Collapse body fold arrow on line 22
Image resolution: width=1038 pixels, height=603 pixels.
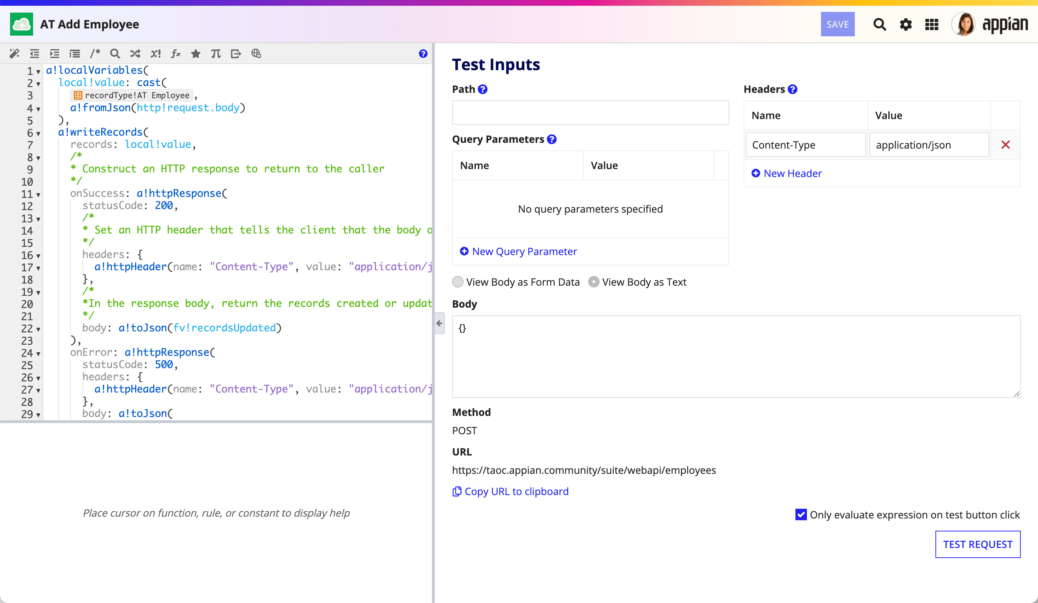pyautogui.click(x=38, y=329)
